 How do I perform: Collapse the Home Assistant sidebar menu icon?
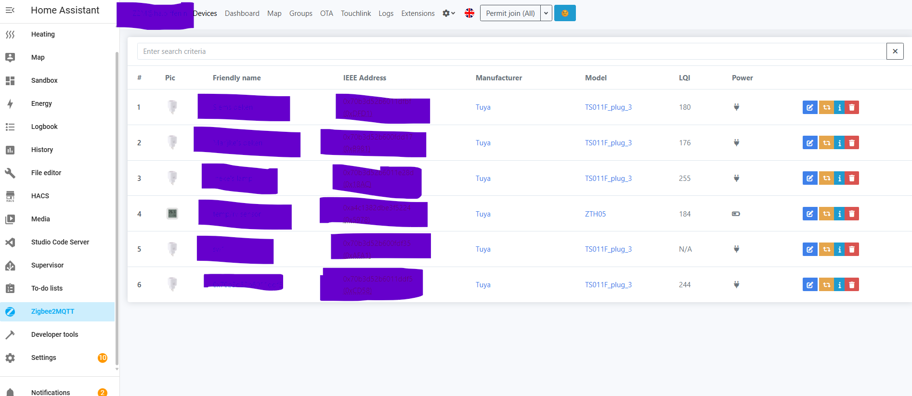click(10, 10)
